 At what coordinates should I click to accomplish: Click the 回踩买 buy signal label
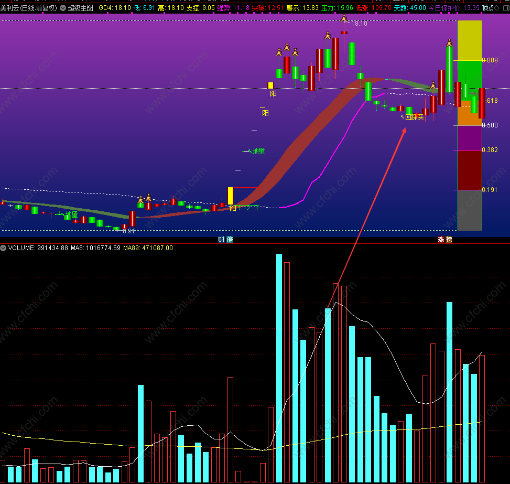(x=415, y=117)
